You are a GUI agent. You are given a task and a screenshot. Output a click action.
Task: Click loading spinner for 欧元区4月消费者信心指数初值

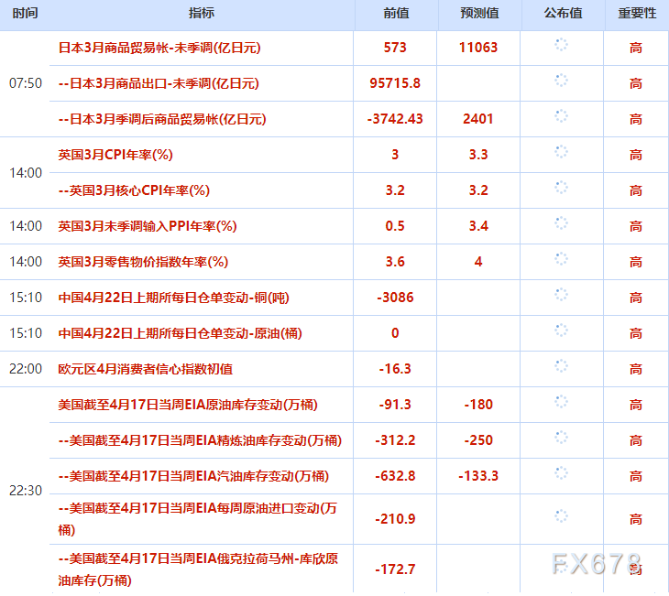pos(561,366)
